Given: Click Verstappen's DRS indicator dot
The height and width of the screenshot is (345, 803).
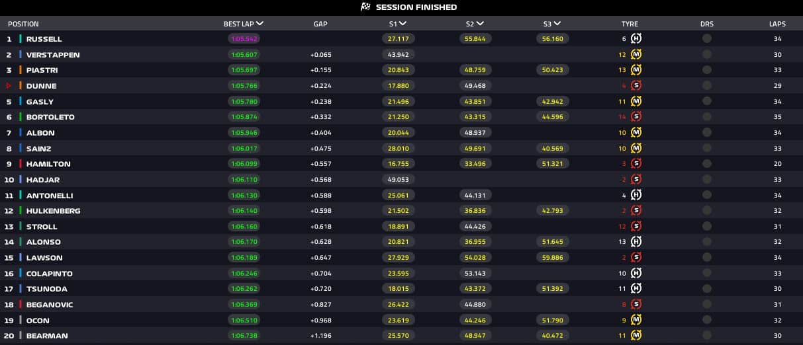Looking at the screenshot, I should (707, 54).
